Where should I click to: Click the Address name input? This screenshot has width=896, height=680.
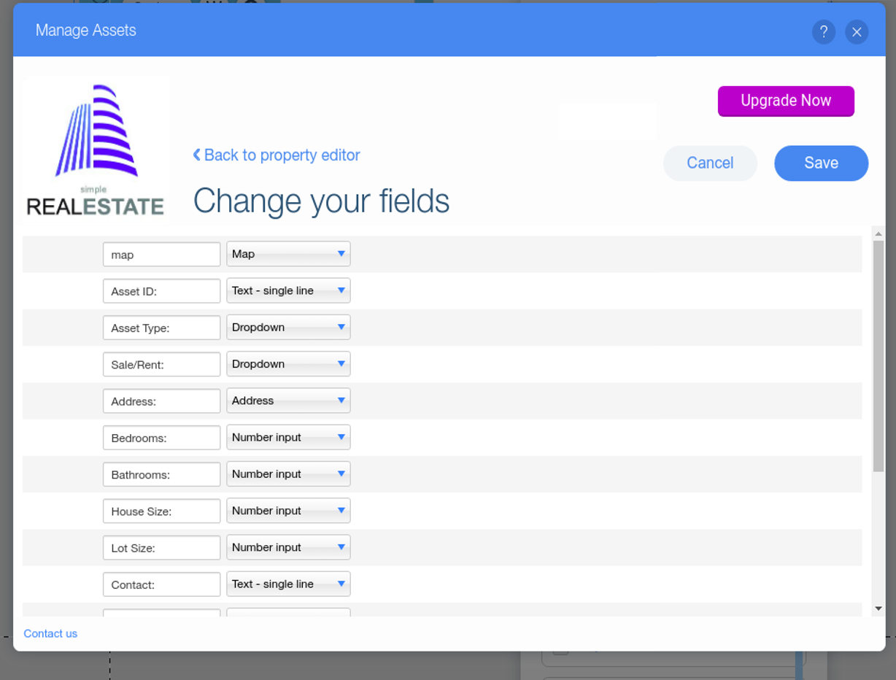point(161,401)
